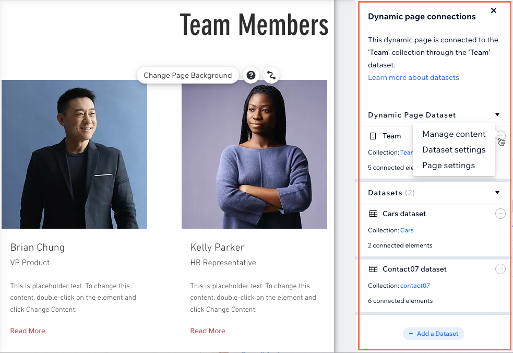Open more options for Contact07 dataset
This screenshot has width=513, height=353.
500,269
